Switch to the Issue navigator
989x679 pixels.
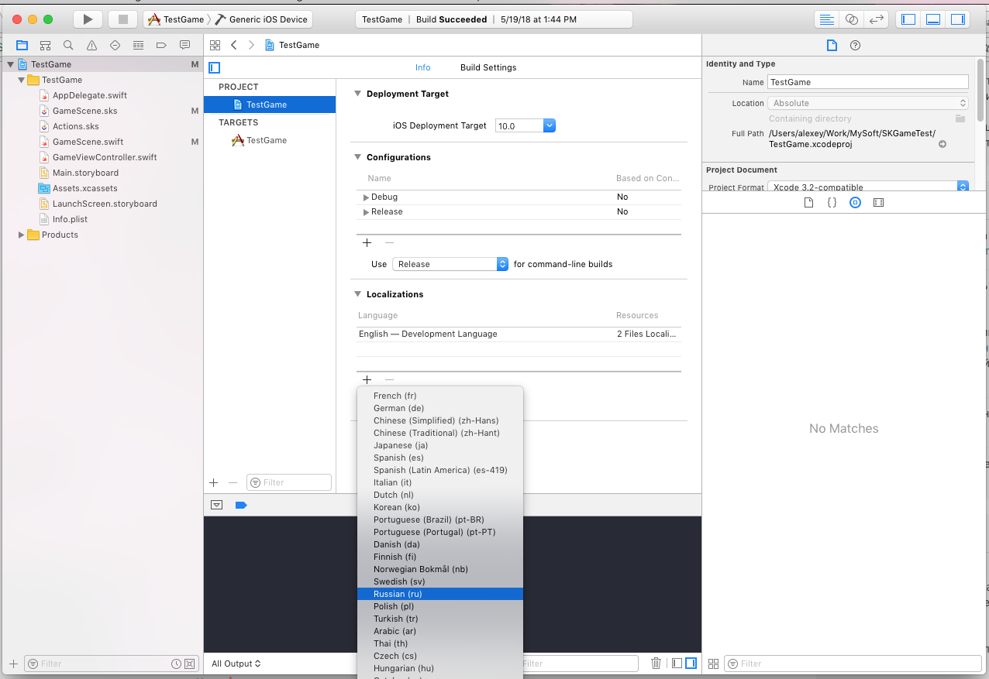click(x=91, y=45)
